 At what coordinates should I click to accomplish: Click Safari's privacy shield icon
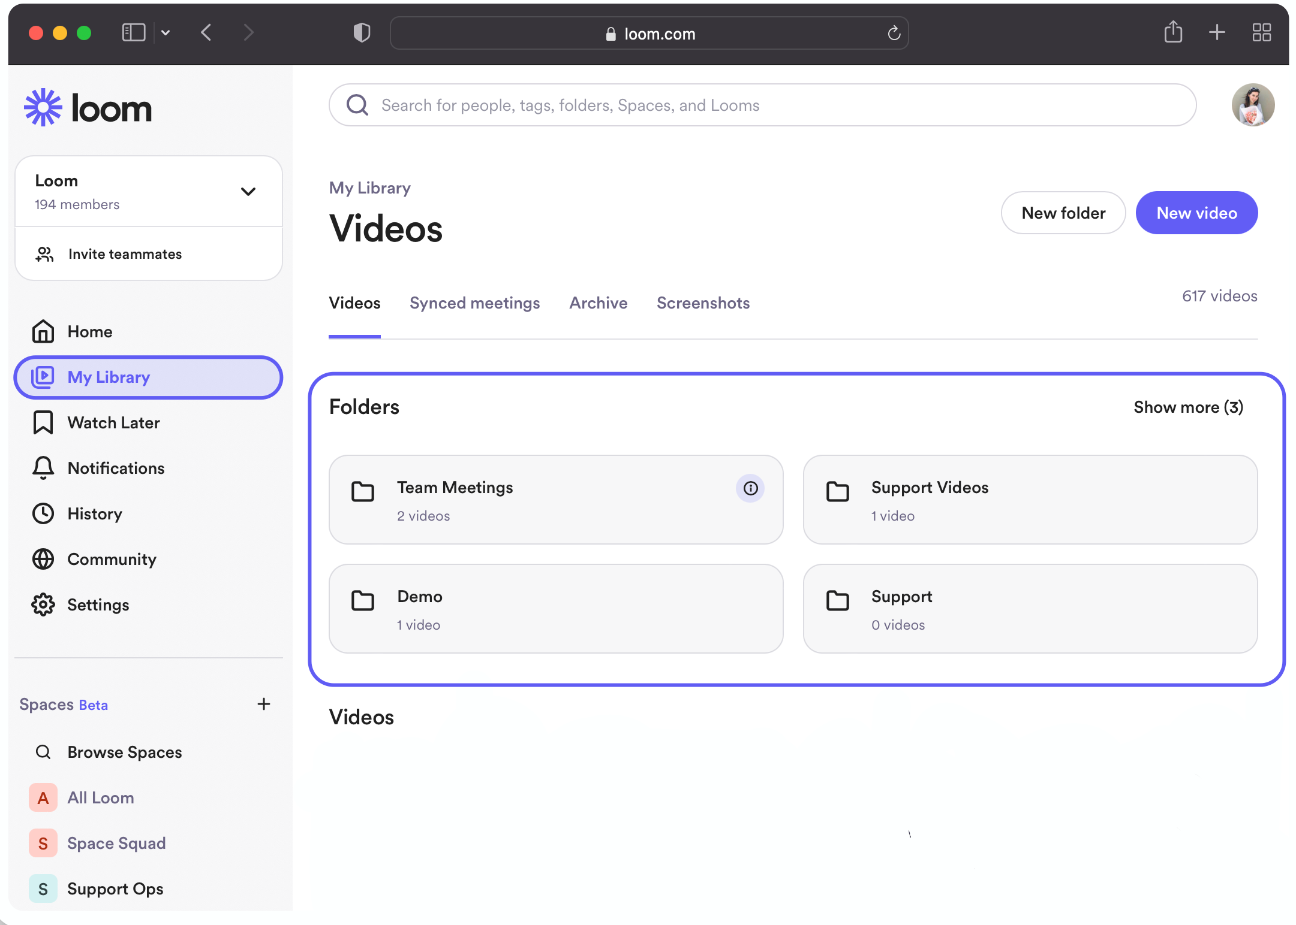(362, 32)
